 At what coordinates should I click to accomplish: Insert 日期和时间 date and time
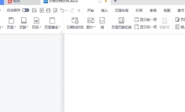tap(75, 23)
